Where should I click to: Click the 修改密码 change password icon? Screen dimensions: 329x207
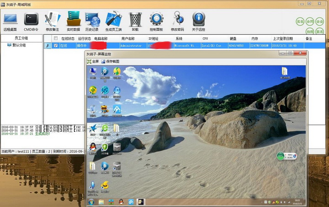[x=177, y=22]
